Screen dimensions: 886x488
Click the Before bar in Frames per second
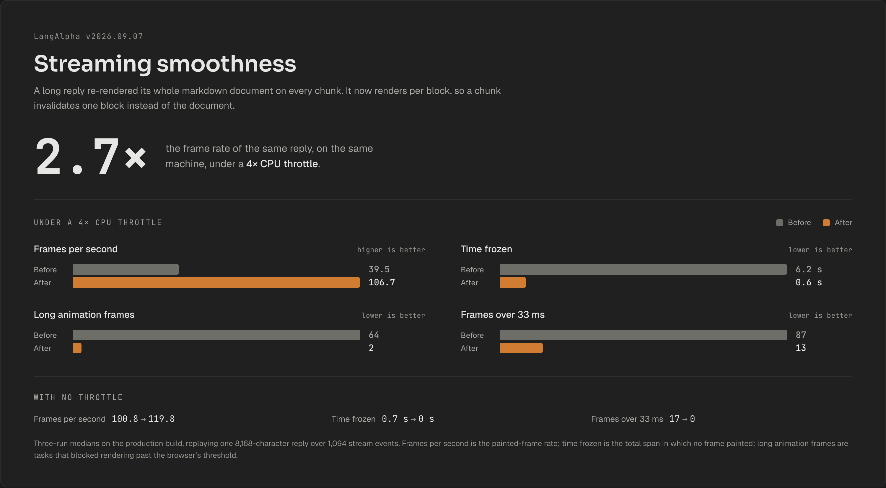[126, 269]
